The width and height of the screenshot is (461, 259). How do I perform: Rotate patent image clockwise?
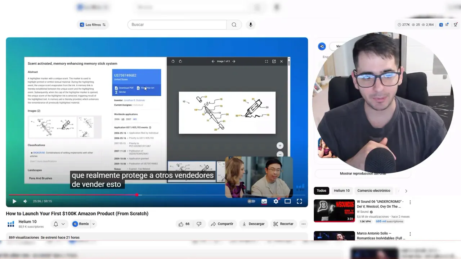click(180, 62)
